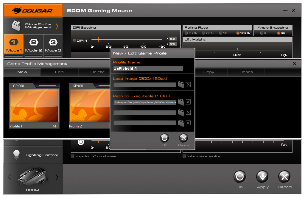
Task: Open Lighting Control via the bulb icon
Action: point(16,155)
